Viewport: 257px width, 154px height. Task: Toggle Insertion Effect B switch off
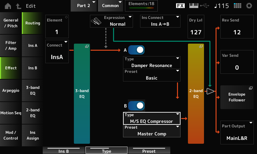click(136, 106)
